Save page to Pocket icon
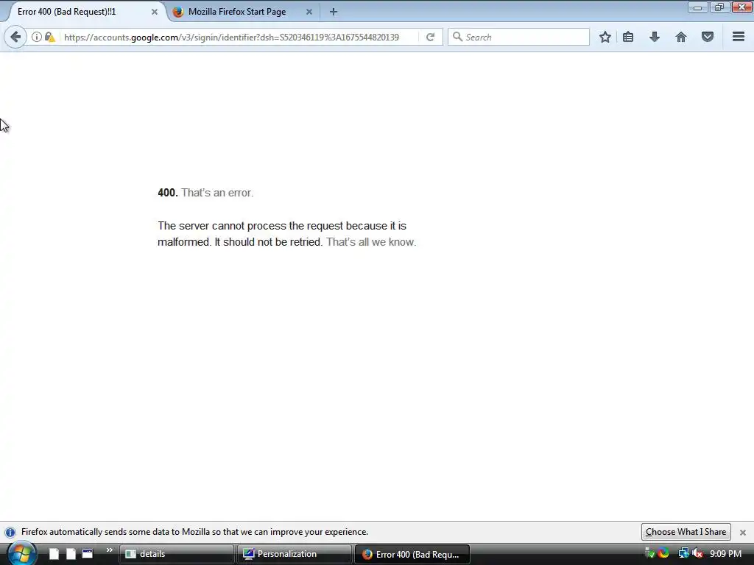Viewport: 754px width, 565px height. 708,37
